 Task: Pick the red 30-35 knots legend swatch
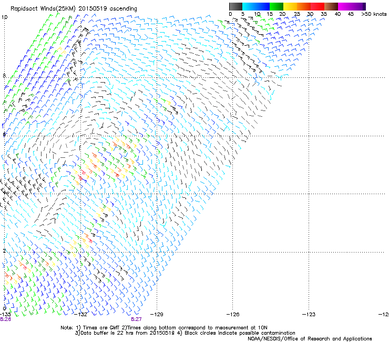point(318,6)
